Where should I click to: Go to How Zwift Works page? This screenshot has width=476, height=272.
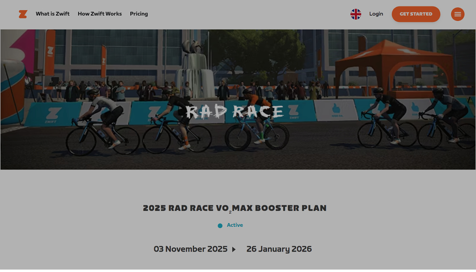tap(100, 14)
